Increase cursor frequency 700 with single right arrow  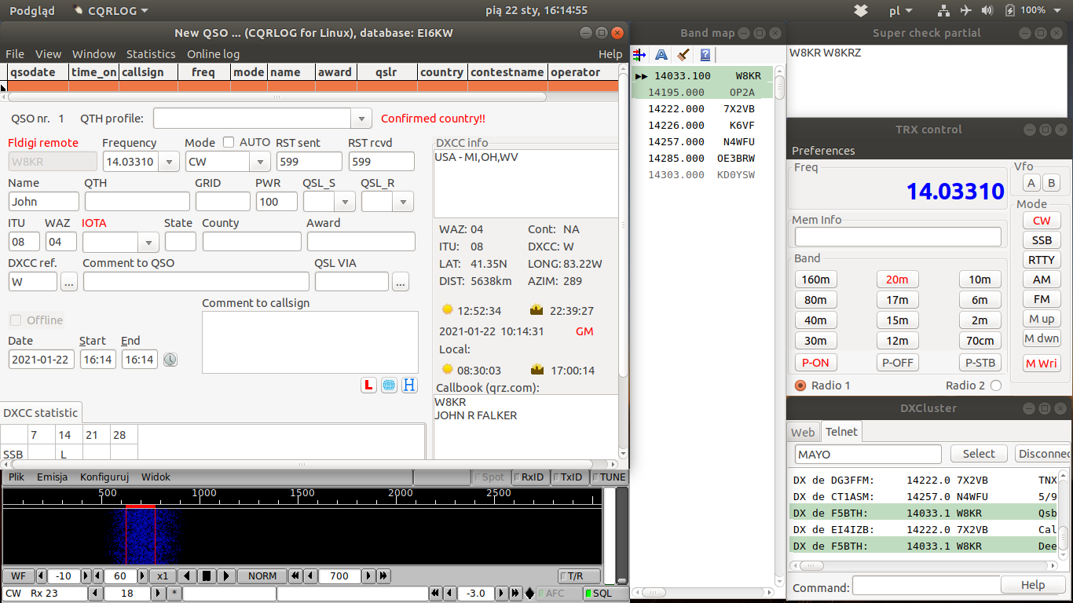click(369, 576)
